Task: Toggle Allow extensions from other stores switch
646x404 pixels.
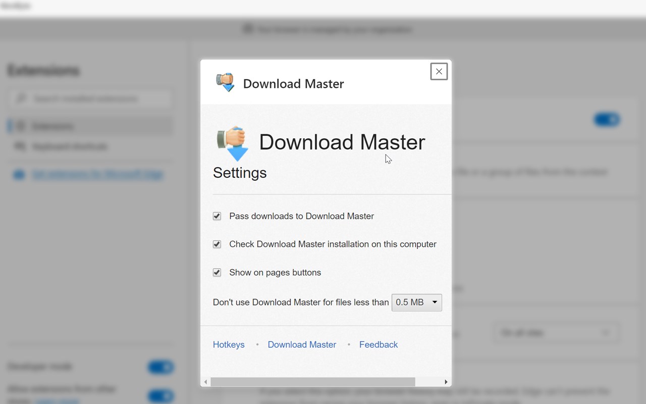Action: [x=161, y=396]
